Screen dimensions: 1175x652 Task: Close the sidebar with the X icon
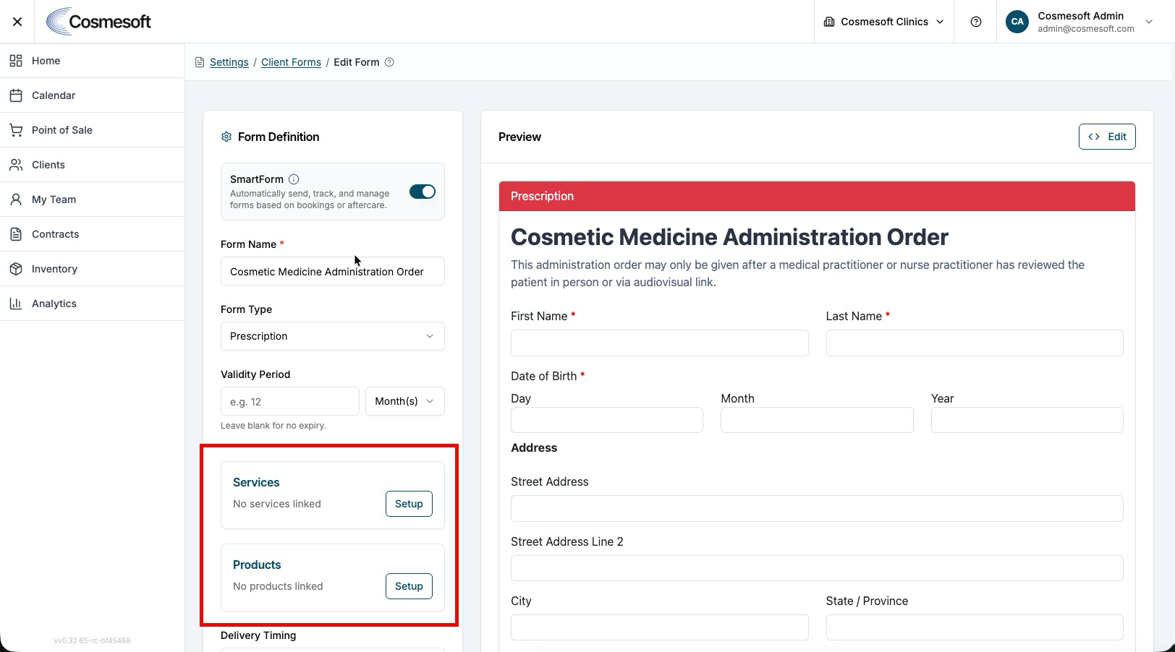pyautogui.click(x=17, y=22)
